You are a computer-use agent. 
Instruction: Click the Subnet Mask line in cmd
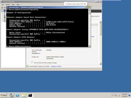coord(32,25)
